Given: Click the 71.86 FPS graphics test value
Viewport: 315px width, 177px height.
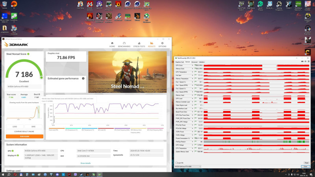Looking at the screenshot, I should click(66, 57).
